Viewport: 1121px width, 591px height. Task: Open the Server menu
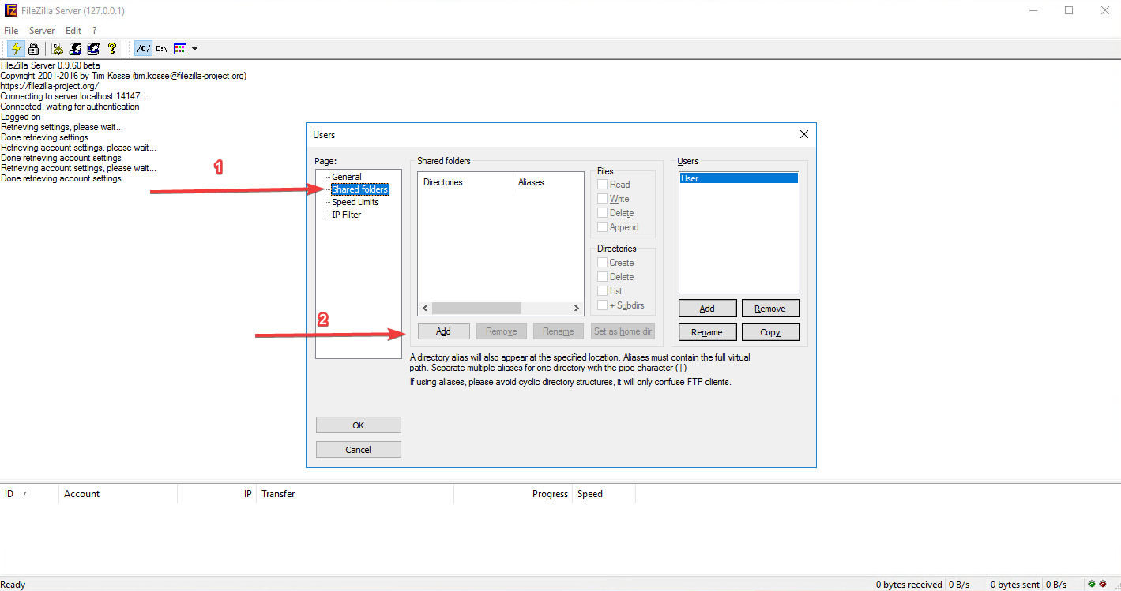(42, 31)
